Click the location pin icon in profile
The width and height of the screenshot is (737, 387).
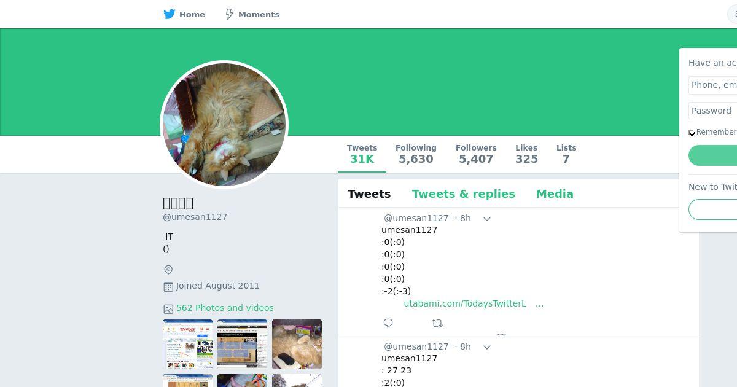(168, 270)
